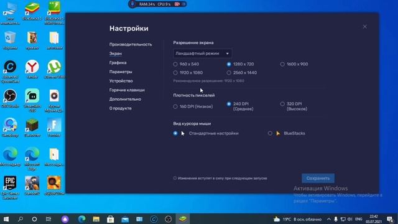Viewport: 398px width, 224px height.
Task: Open notification center icon
Action: pyautogui.click(x=390, y=219)
